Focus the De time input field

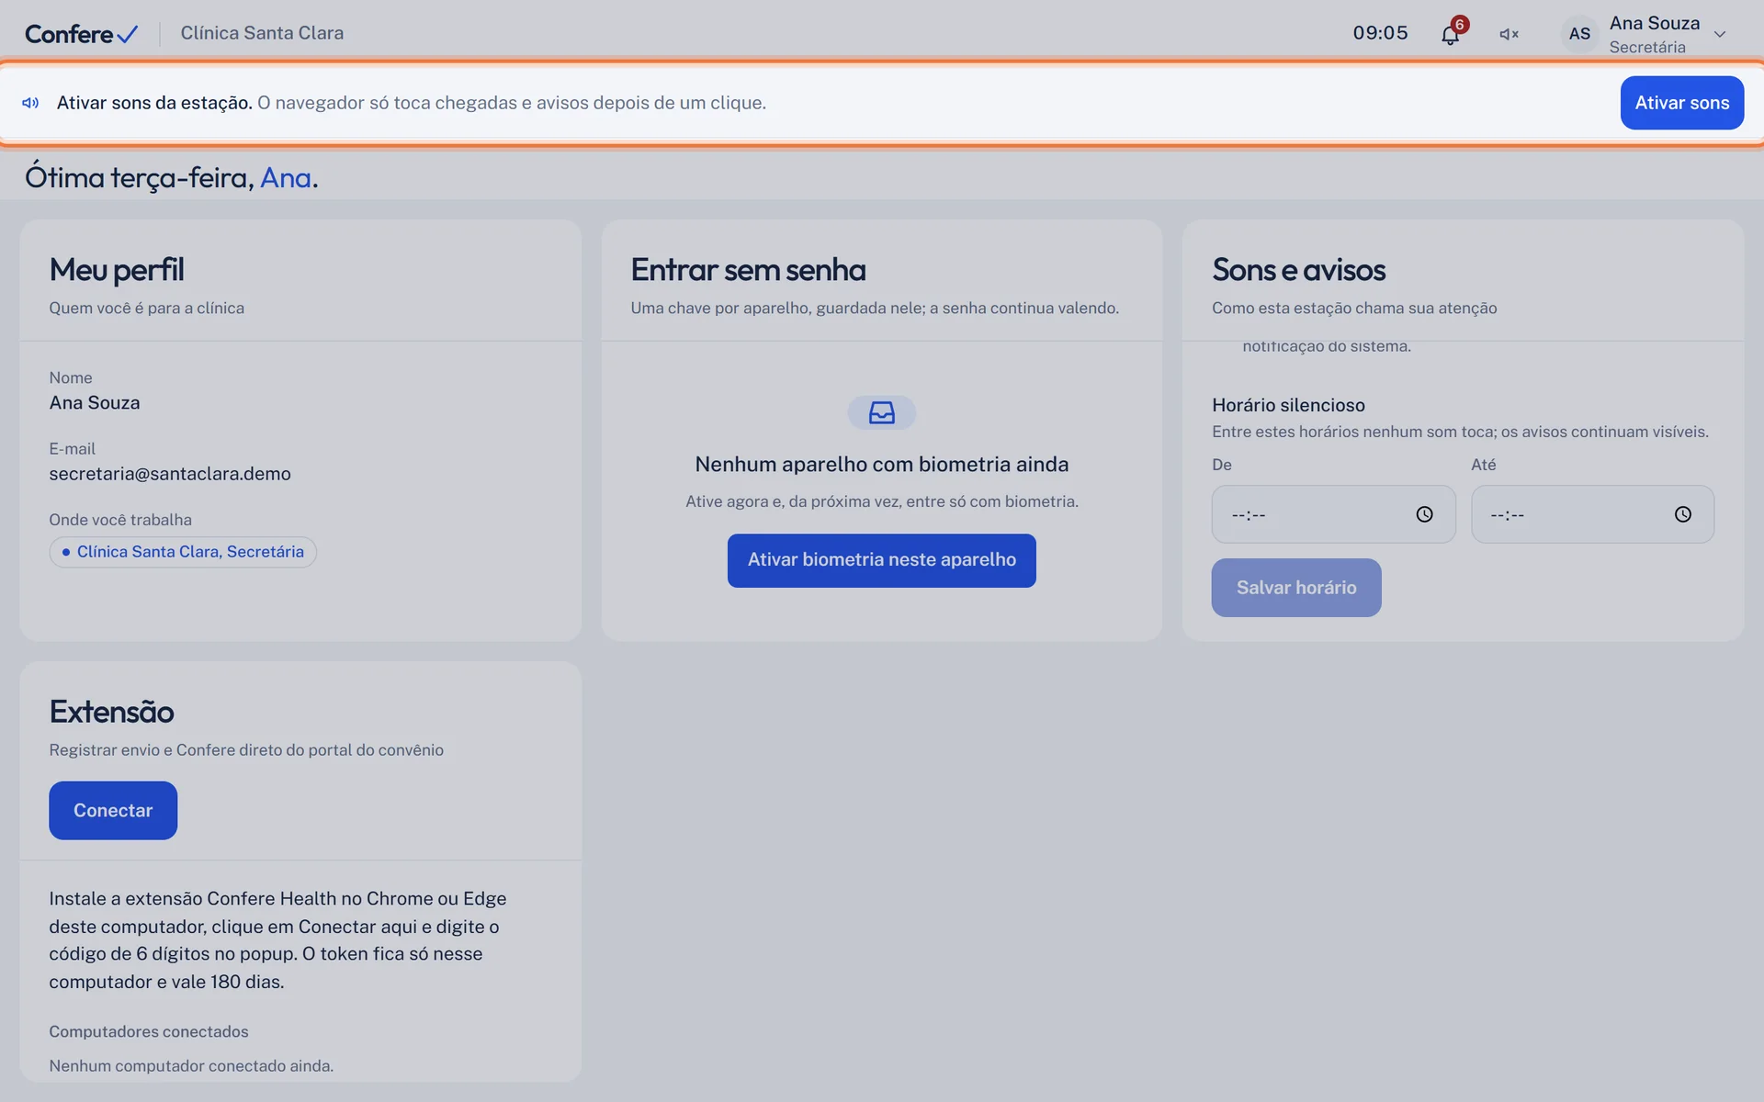click(1333, 514)
